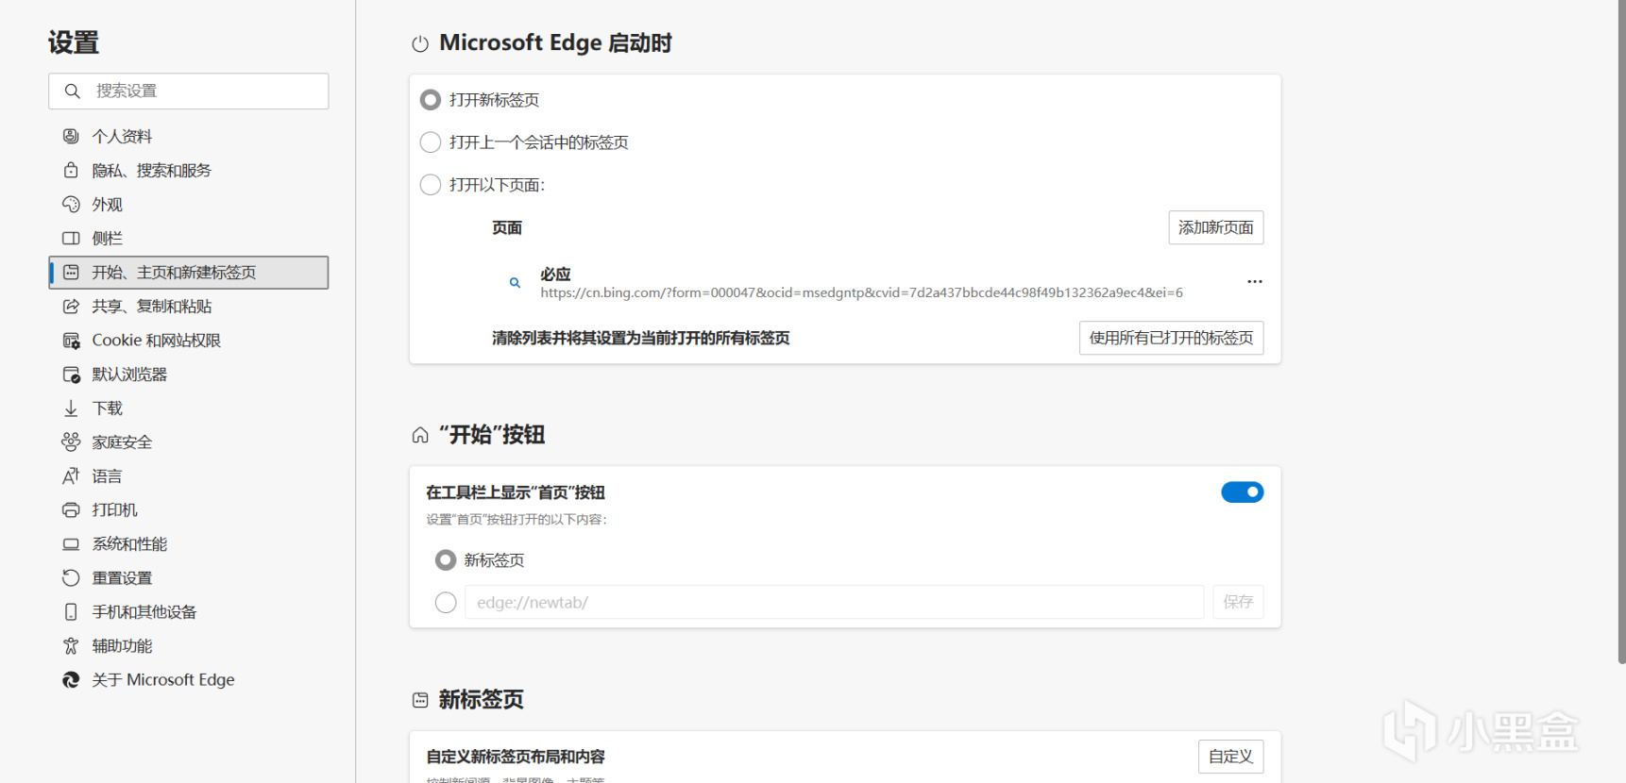Go to 下载 settings section

click(189, 408)
